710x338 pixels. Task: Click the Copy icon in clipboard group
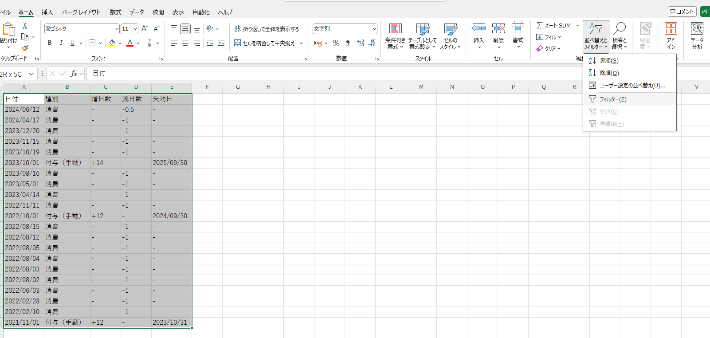[25, 37]
